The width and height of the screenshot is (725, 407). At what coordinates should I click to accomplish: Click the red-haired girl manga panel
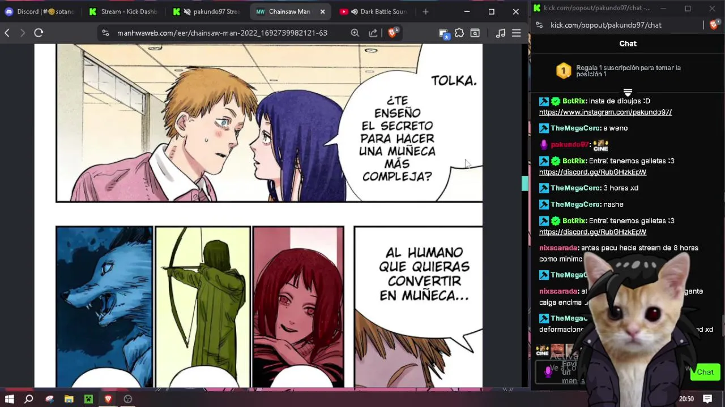(x=298, y=307)
